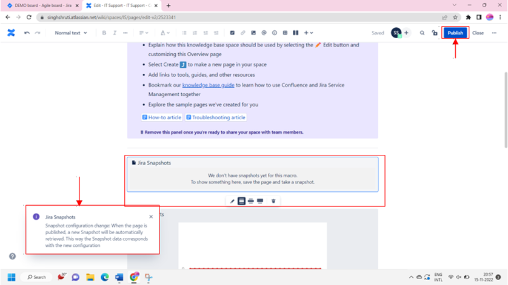Open the Confluence home logo
This screenshot has width=508, height=285.
click(12, 33)
